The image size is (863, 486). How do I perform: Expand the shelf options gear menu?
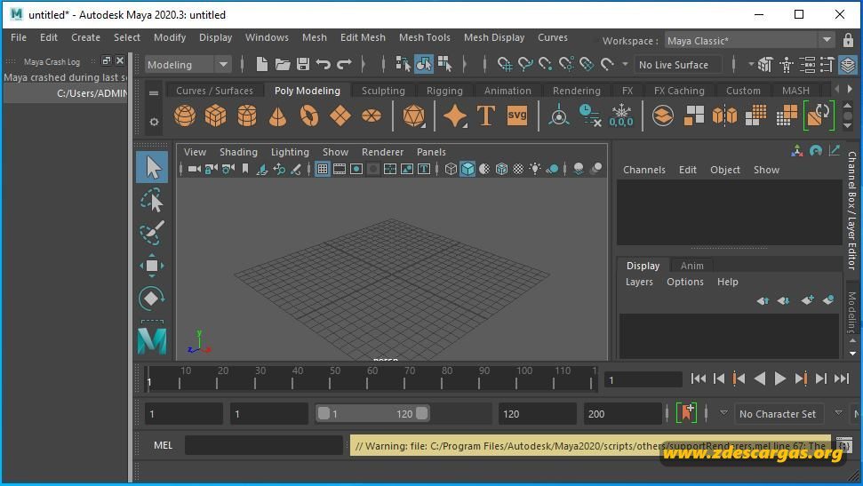pos(154,122)
